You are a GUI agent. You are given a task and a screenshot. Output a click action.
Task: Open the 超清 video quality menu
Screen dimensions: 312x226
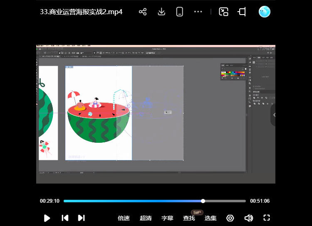point(146,218)
